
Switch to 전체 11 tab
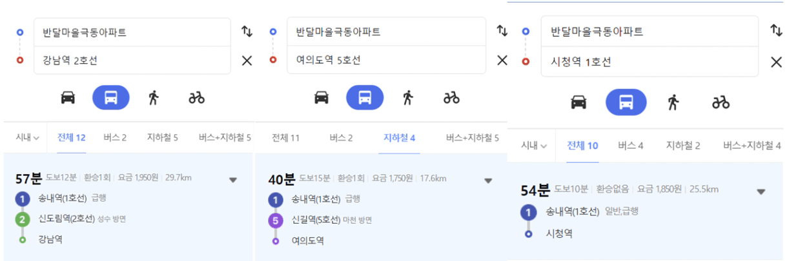tap(285, 137)
